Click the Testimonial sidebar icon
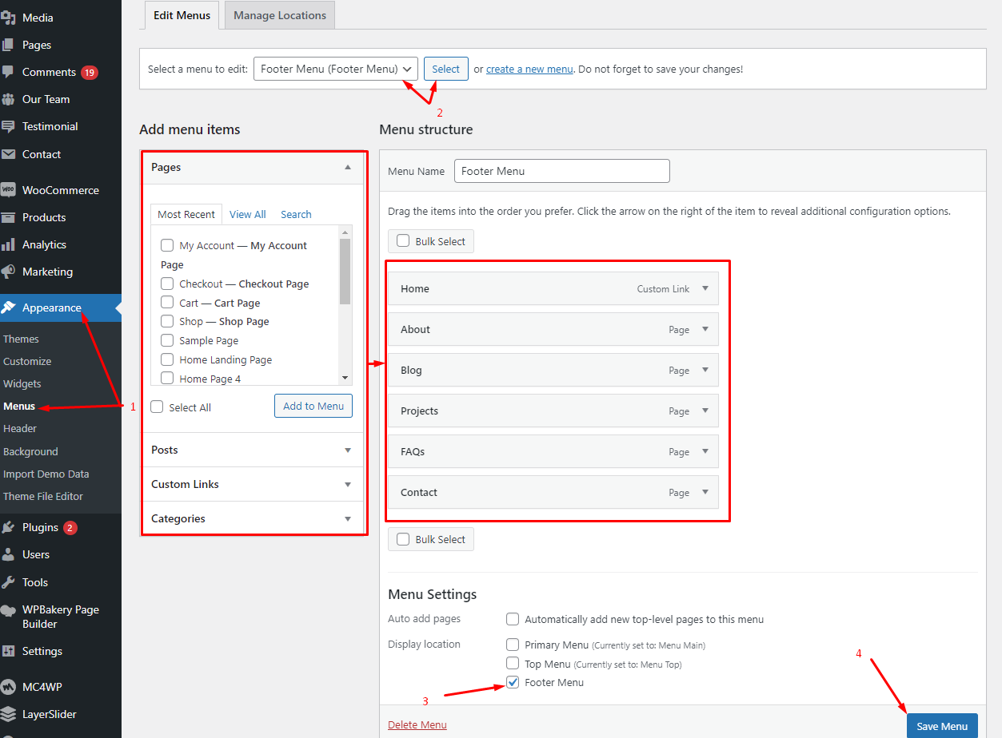 tap(8, 126)
